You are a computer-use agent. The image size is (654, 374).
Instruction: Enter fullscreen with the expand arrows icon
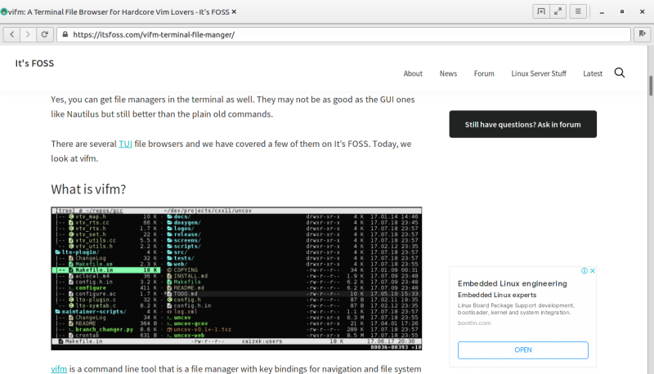tap(559, 11)
